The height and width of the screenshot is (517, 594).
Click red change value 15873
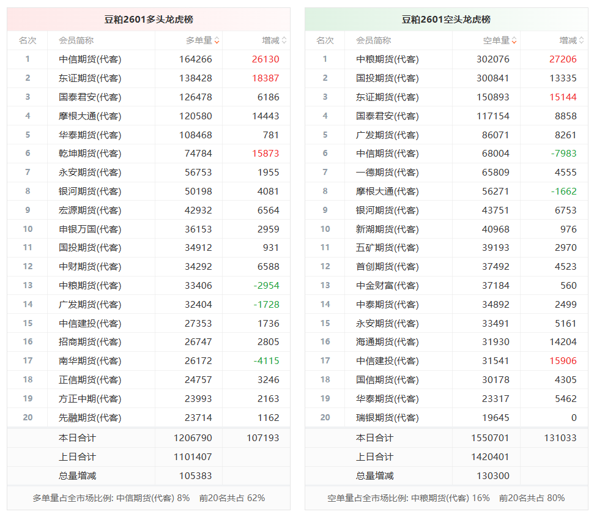point(265,154)
